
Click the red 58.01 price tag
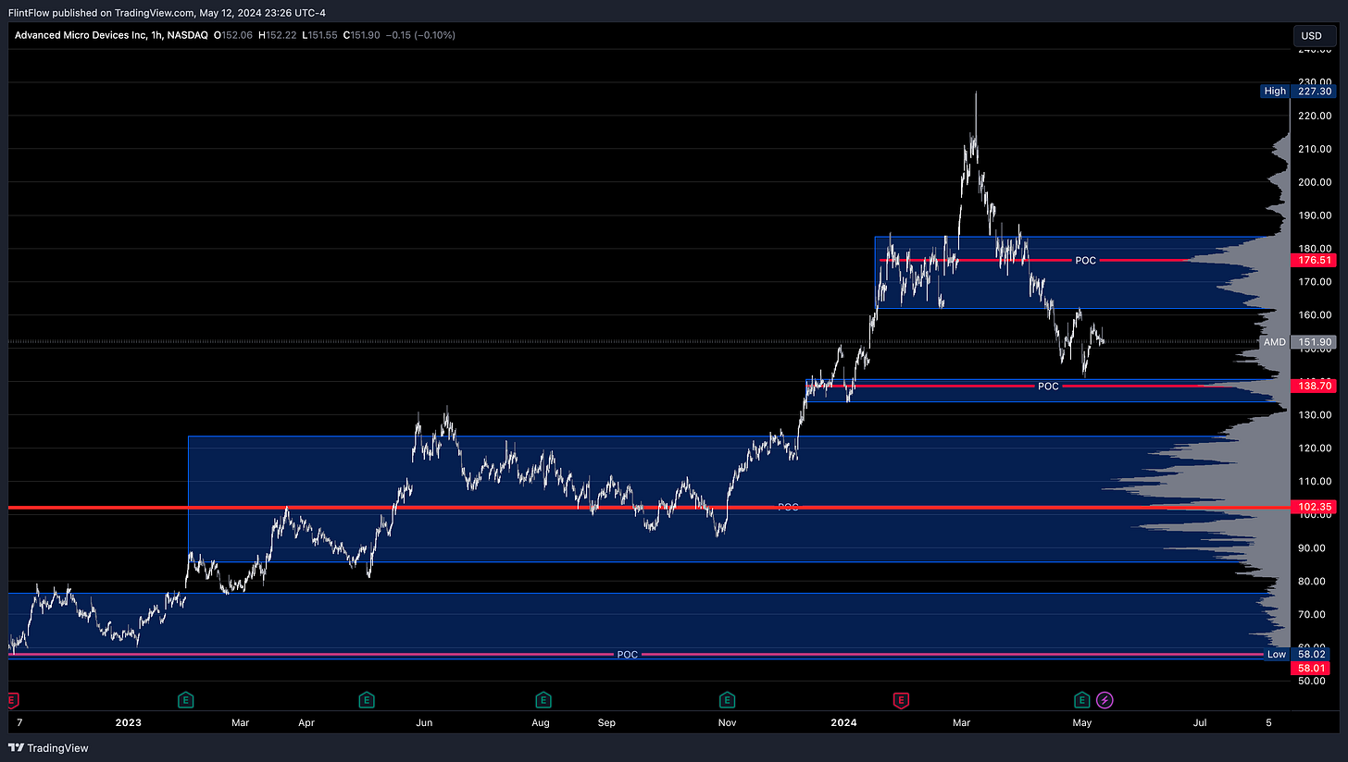(x=1312, y=668)
